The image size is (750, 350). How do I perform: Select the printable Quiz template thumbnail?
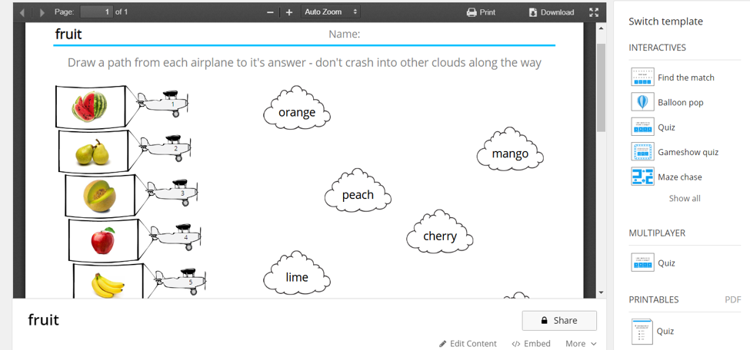tap(642, 332)
